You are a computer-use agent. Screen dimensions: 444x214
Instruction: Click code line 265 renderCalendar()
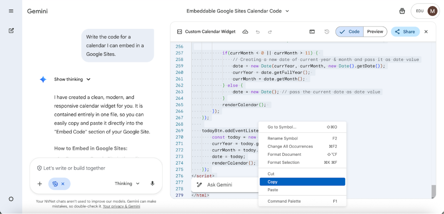click(x=244, y=105)
